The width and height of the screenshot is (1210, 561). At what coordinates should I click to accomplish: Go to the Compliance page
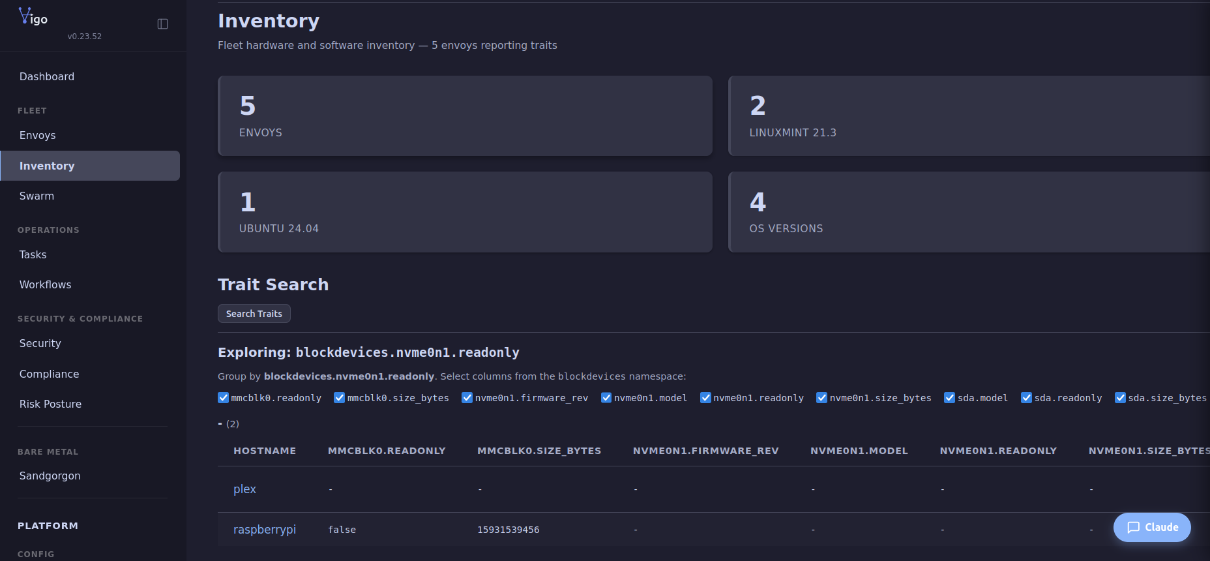click(50, 374)
